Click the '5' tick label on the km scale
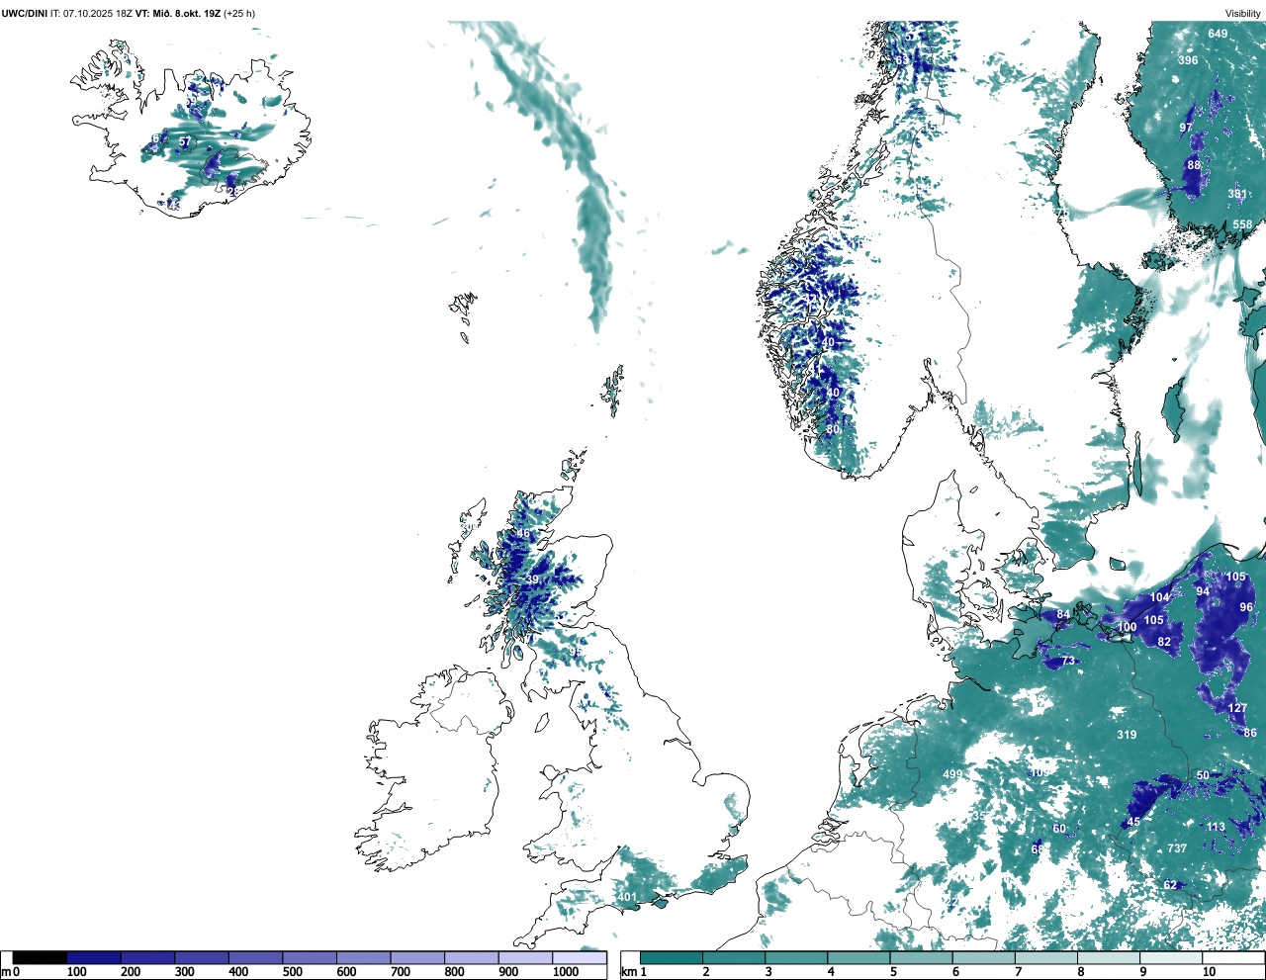 click(x=893, y=973)
